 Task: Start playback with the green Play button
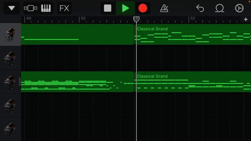[x=125, y=8]
